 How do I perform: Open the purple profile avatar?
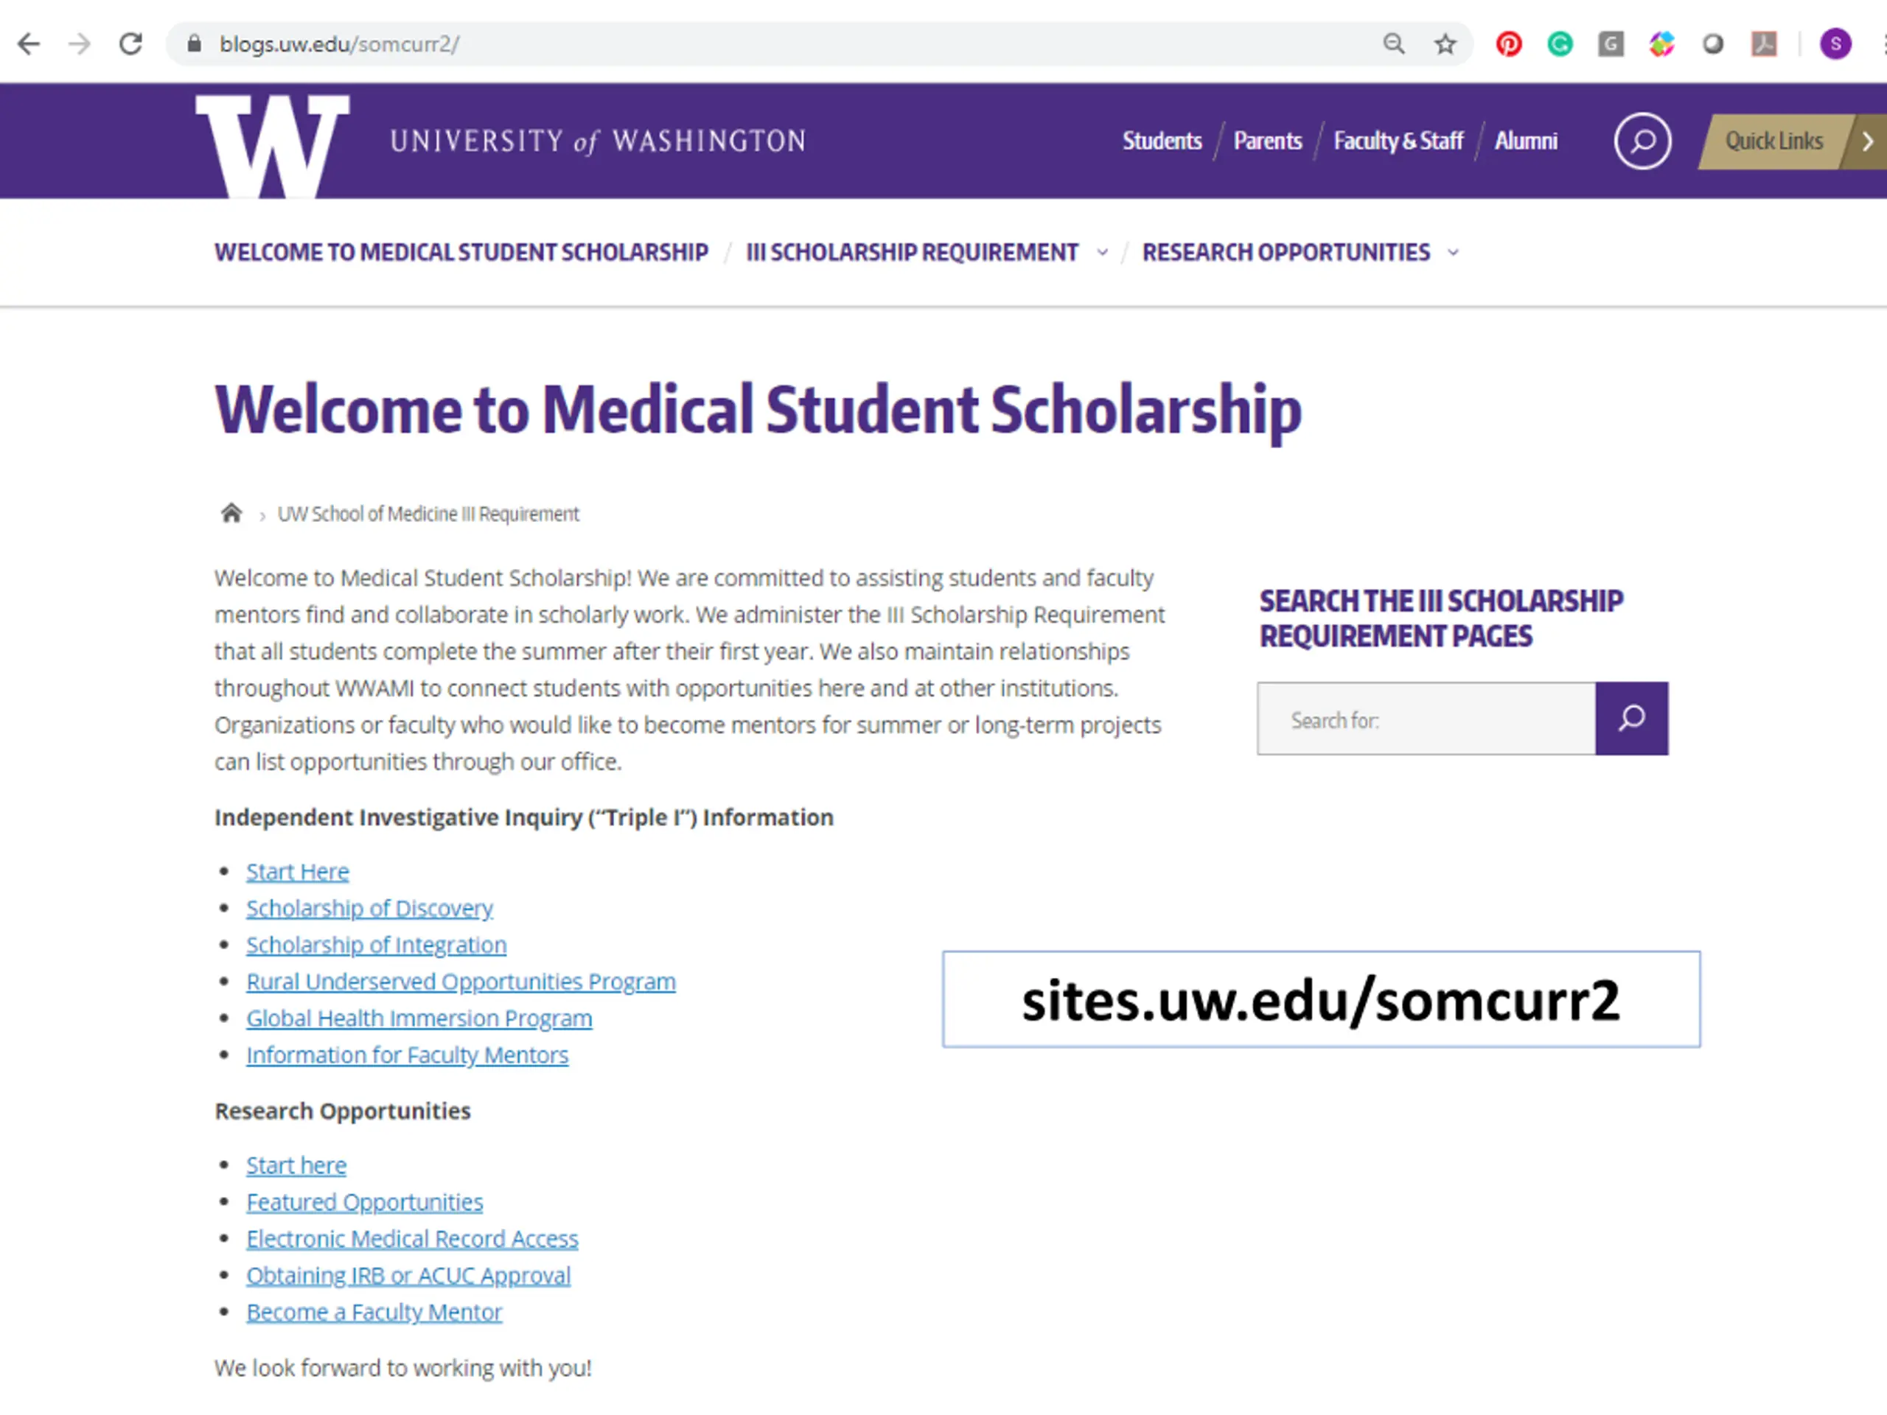pyautogui.click(x=1835, y=44)
